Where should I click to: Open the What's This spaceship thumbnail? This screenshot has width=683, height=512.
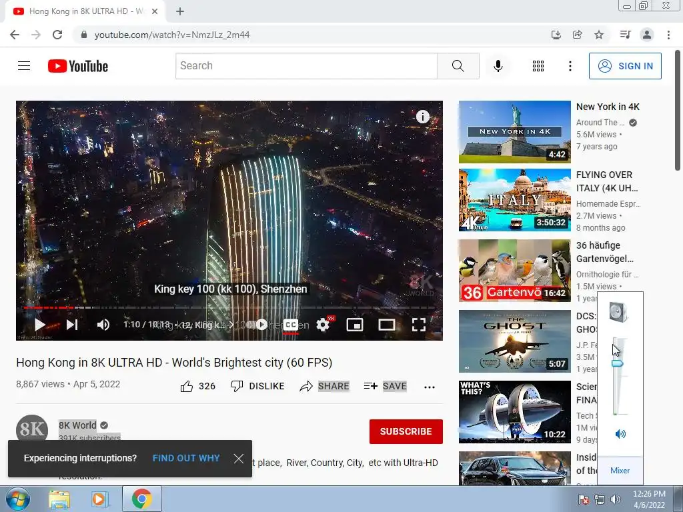514,411
